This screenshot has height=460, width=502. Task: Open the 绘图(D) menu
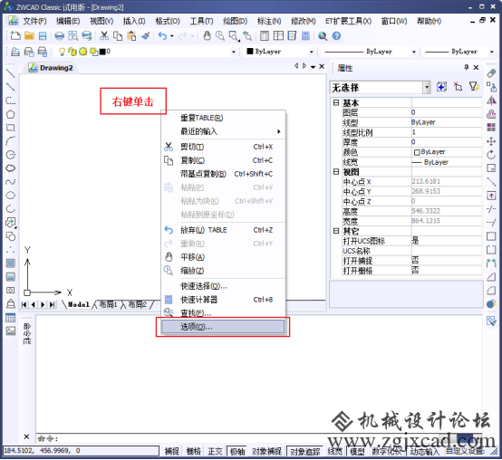235,21
